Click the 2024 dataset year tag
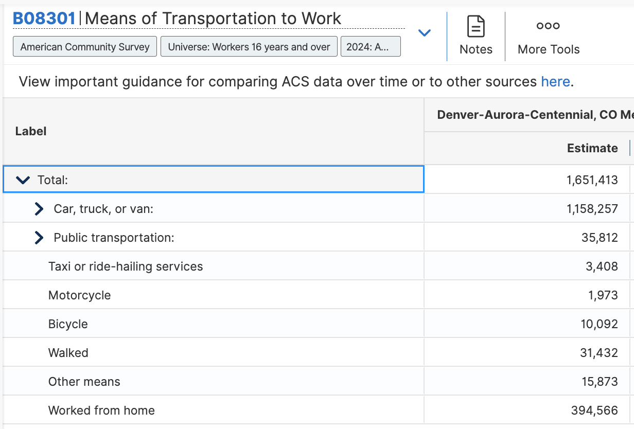The width and height of the screenshot is (634, 429). pos(371,47)
